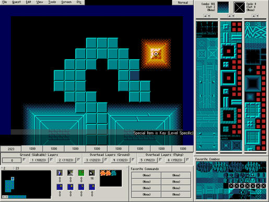Open the Quest menu
The width and height of the screenshot is (269, 202).
pyautogui.click(x=16, y=2)
